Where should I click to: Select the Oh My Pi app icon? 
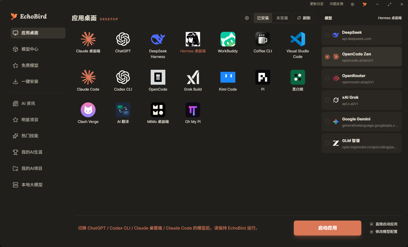[x=193, y=110]
